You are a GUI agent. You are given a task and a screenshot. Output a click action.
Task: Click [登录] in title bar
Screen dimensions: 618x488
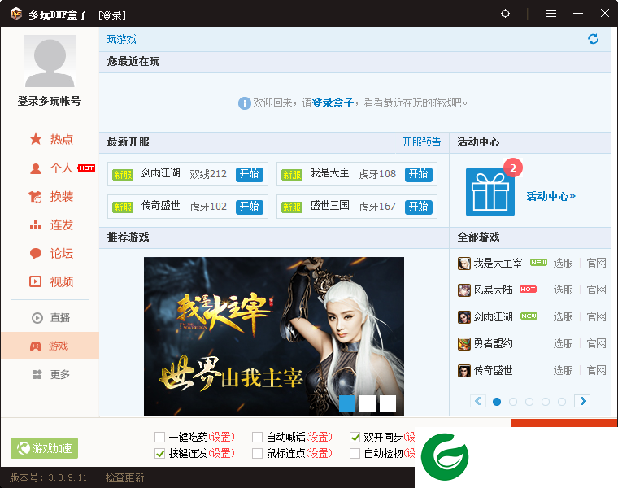coord(112,15)
